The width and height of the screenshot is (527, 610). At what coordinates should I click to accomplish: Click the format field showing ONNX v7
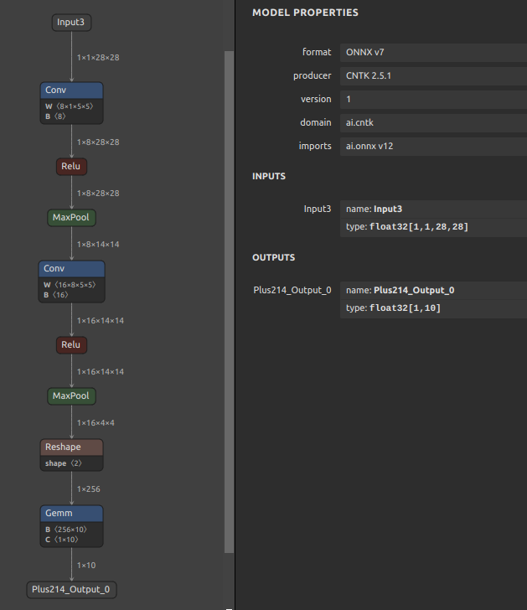pos(432,52)
